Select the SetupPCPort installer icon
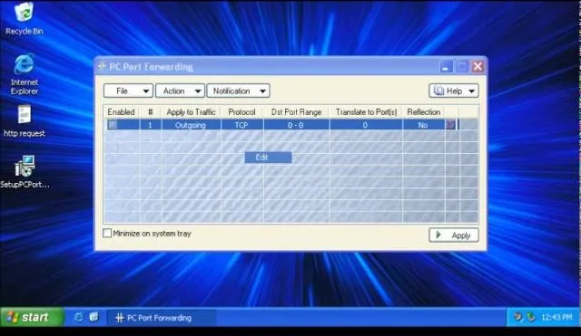The image size is (581, 336). coord(25,172)
